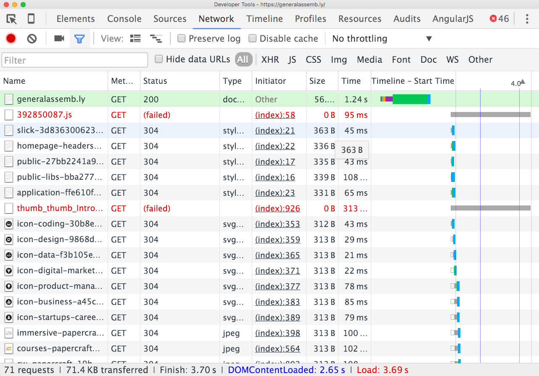
Task: Use large request rows view icon
Action: [x=135, y=39]
